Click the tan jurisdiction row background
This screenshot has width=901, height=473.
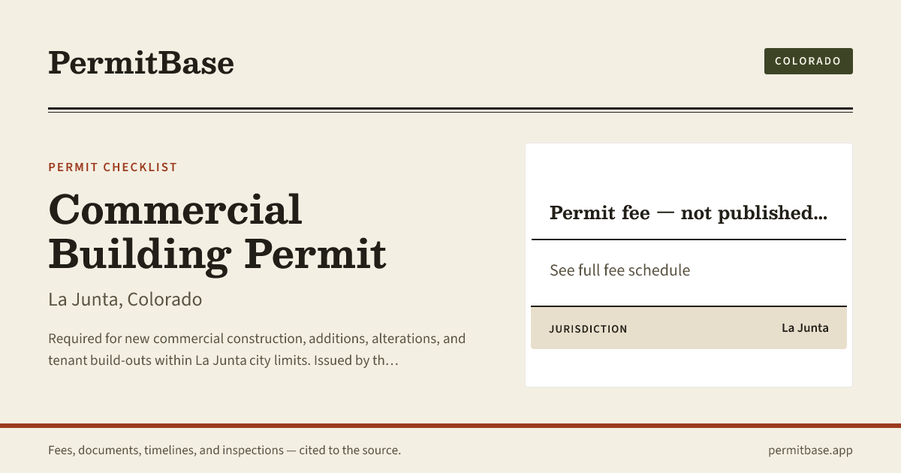(x=689, y=328)
